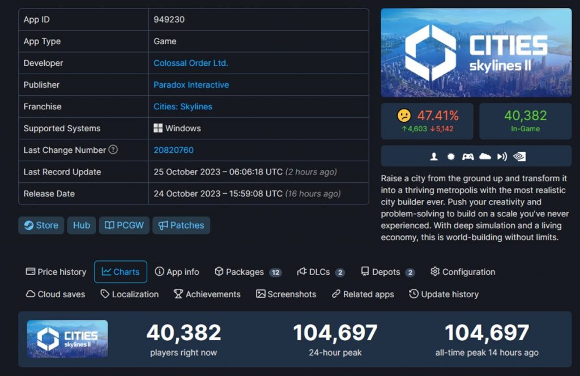Follow the Colossal Order Ltd. developer link
Image resolution: width=580 pixels, height=376 pixels.
coord(190,63)
